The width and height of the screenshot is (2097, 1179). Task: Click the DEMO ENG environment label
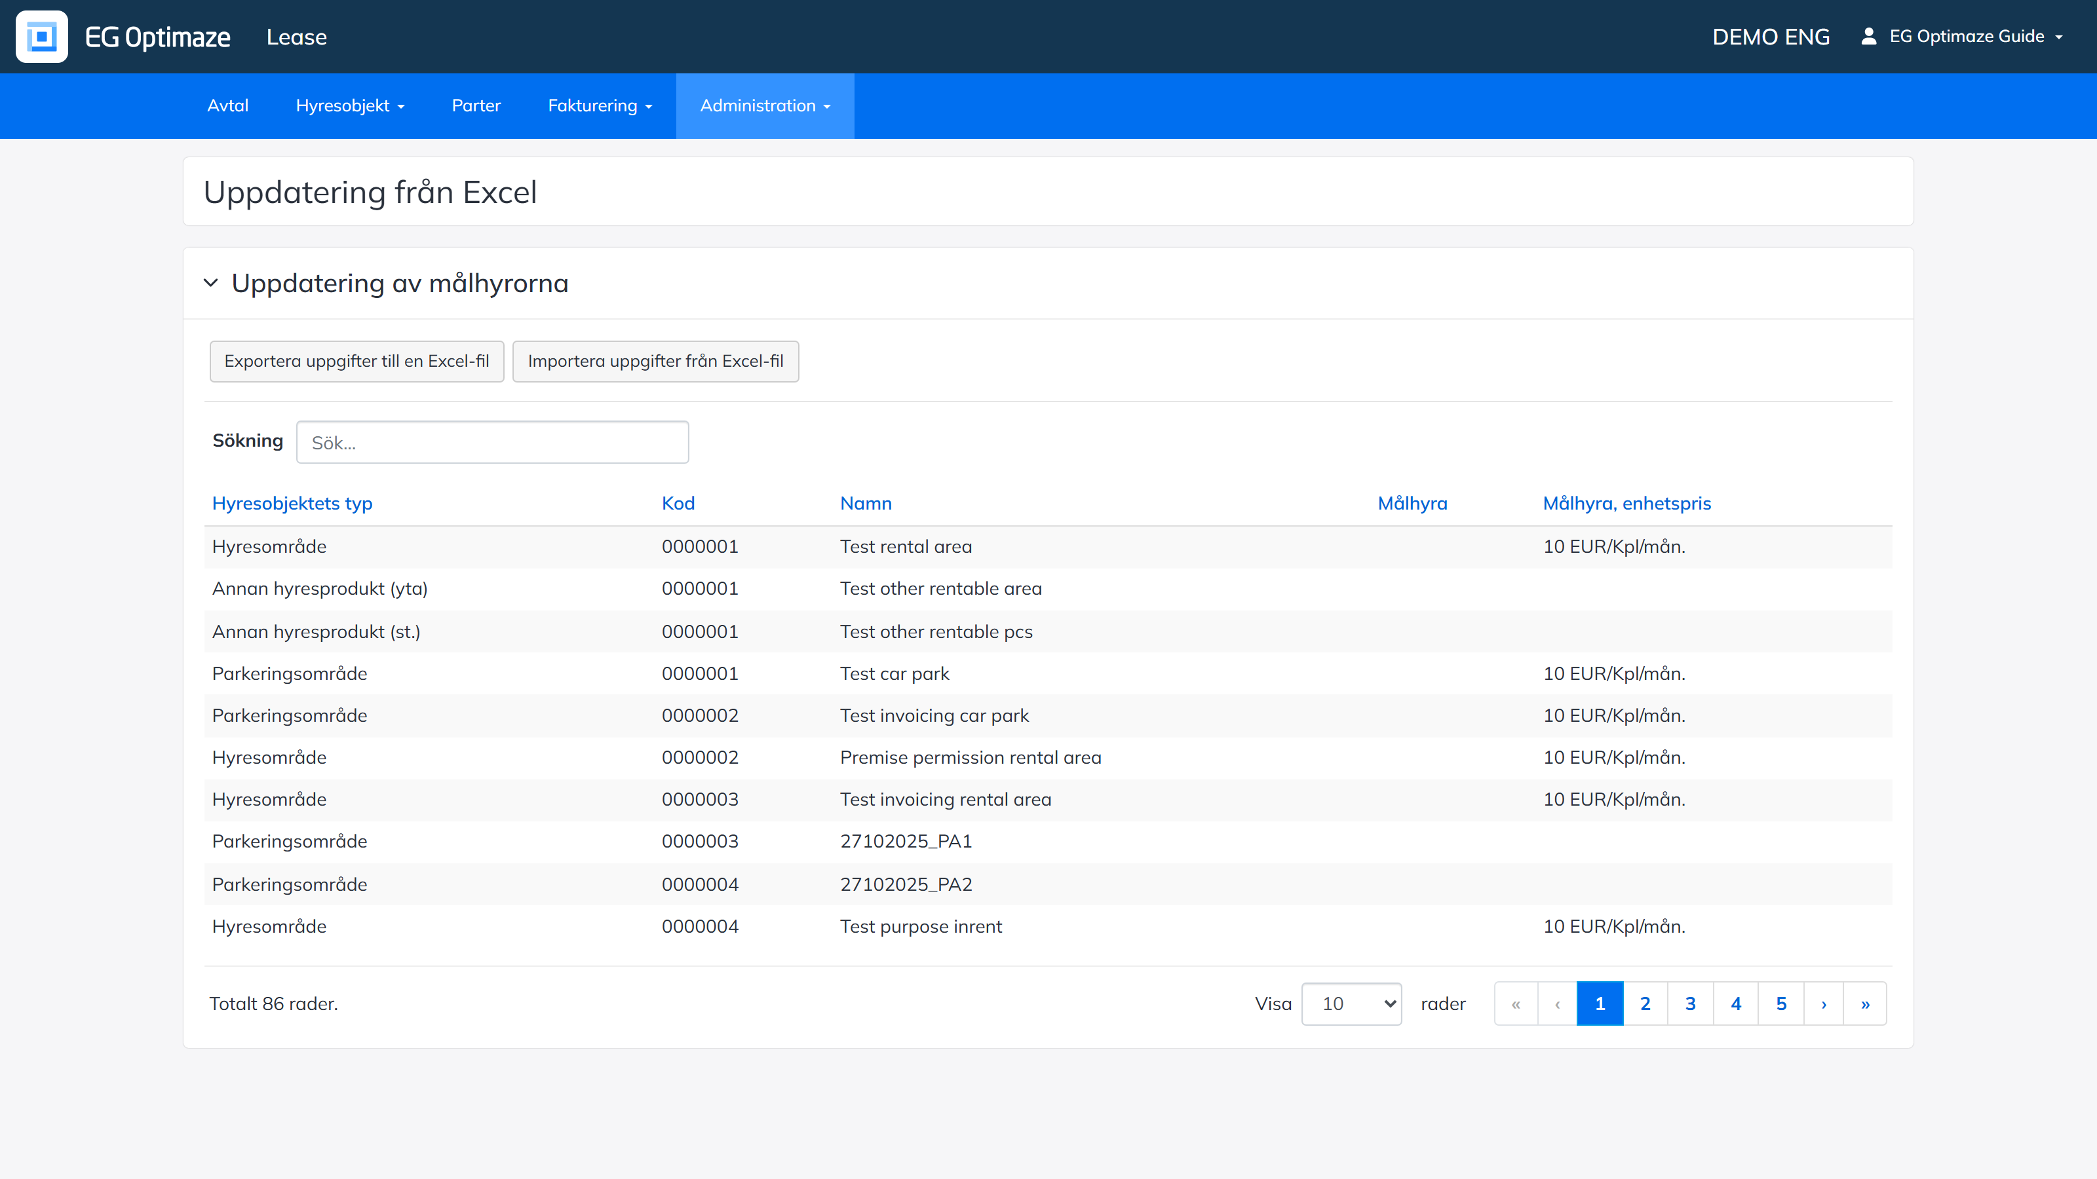click(x=1771, y=37)
